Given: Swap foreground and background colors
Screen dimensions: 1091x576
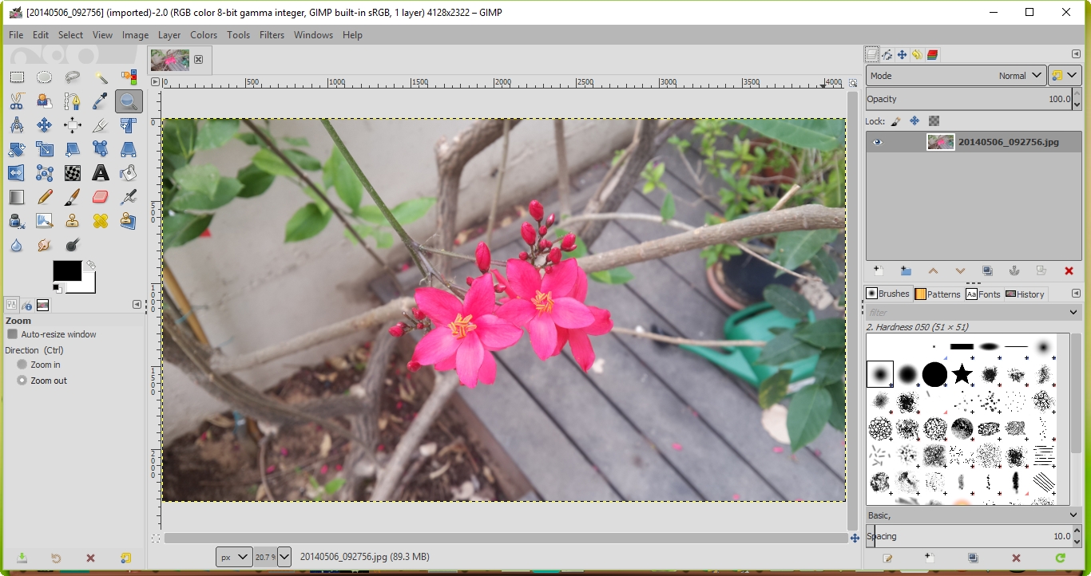Looking at the screenshot, I should click(x=91, y=265).
